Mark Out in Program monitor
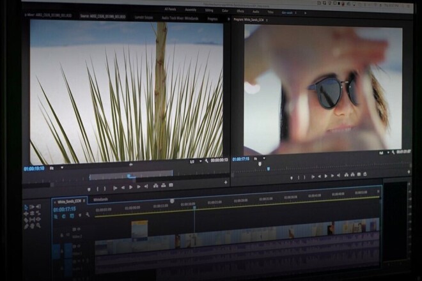The height and width of the screenshot is (281, 422). click(x=304, y=177)
